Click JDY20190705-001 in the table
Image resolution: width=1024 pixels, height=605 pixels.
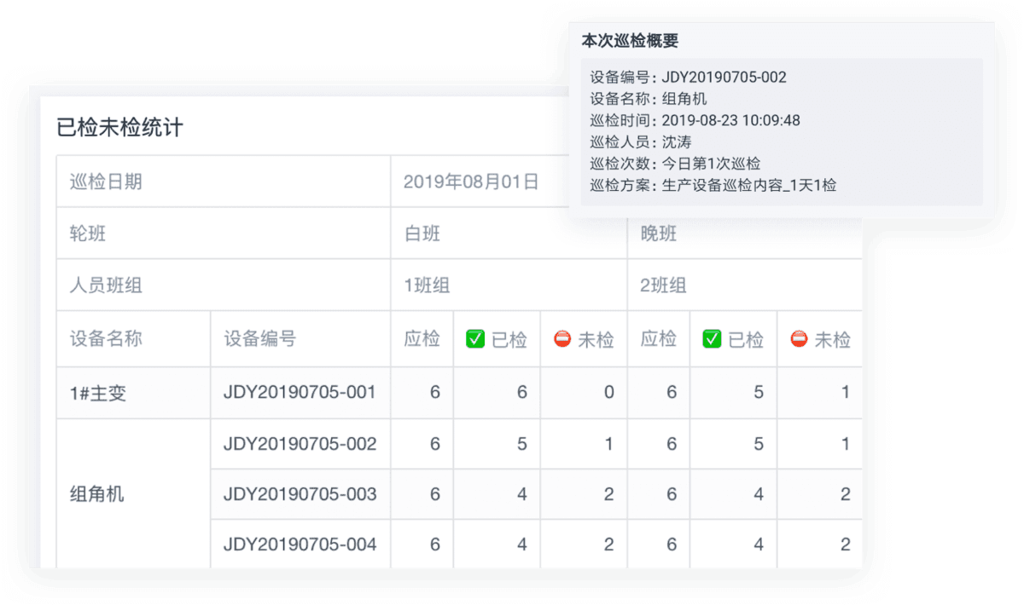(300, 392)
